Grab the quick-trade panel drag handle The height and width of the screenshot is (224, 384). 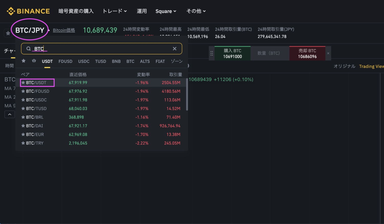coord(212,53)
